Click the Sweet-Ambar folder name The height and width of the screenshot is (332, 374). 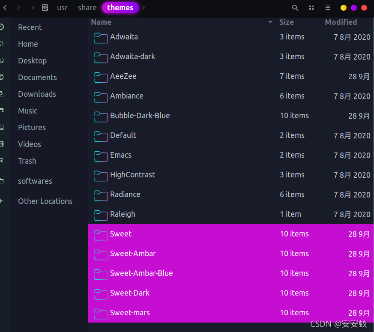coord(133,254)
